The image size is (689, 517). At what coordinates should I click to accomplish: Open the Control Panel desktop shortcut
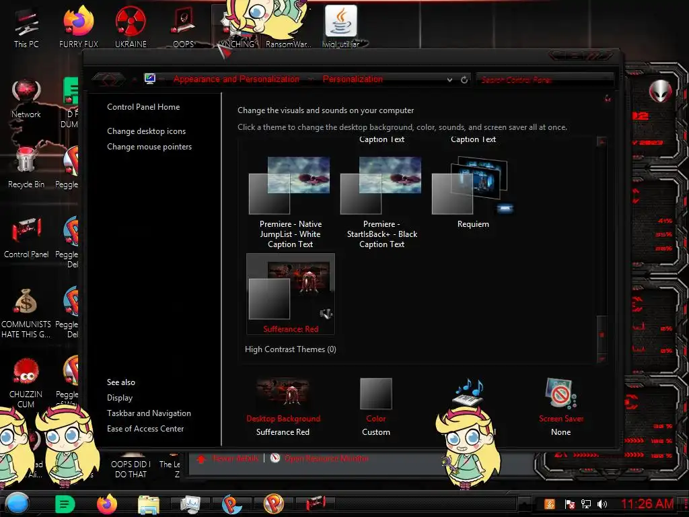pos(26,238)
